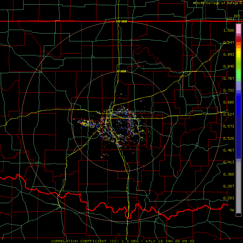Select the 0.413 legend value
This screenshot has height=243, width=243.
coord(229,162)
